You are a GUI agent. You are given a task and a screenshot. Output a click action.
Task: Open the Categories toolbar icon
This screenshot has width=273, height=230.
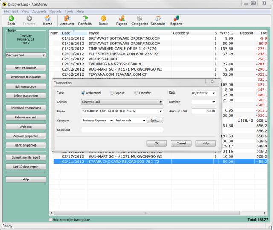[x=139, y=18]
